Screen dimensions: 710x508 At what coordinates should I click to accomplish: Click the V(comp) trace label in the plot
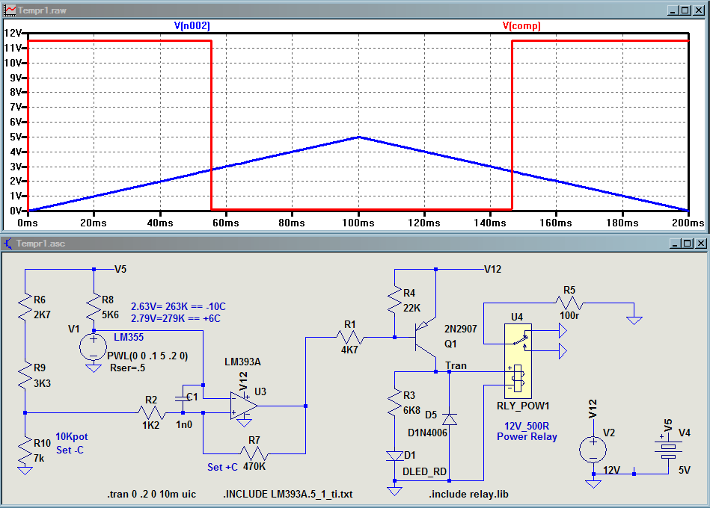pos(521,25)
